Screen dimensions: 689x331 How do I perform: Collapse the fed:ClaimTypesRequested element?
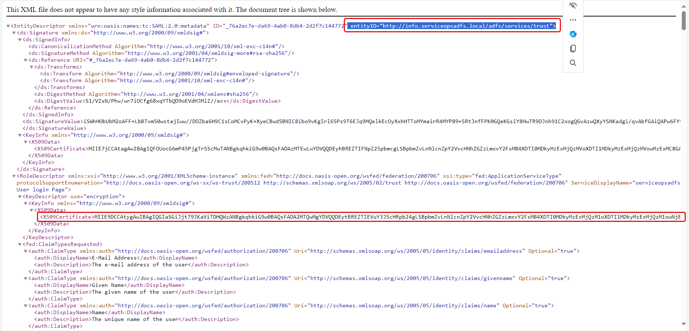(19, 244)
